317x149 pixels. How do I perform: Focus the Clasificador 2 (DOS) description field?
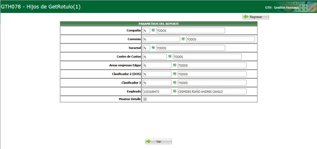click(x=212, y=74)
